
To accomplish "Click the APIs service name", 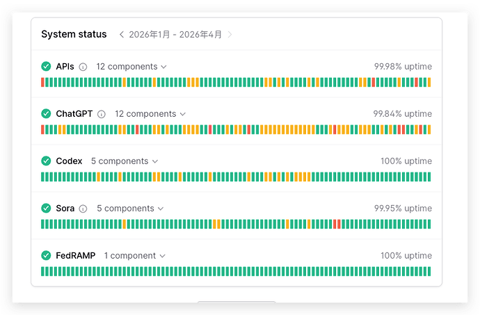I will point(65,67).
